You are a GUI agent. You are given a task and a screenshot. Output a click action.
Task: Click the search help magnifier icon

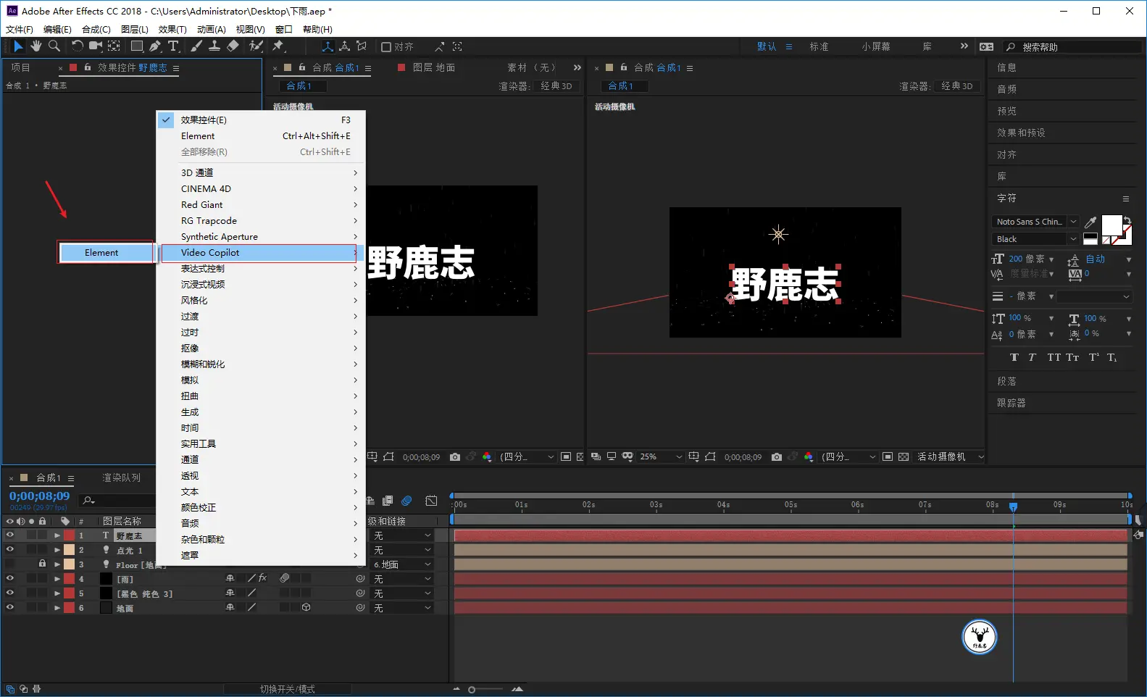click(x=1011, y=47)
